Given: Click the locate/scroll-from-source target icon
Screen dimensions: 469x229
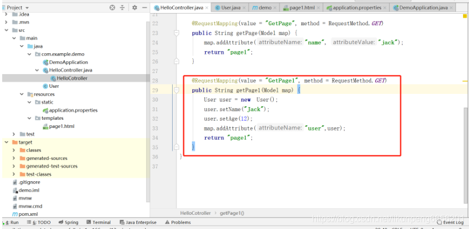Looking at the screenshot, I should click(x=112, y=8).
